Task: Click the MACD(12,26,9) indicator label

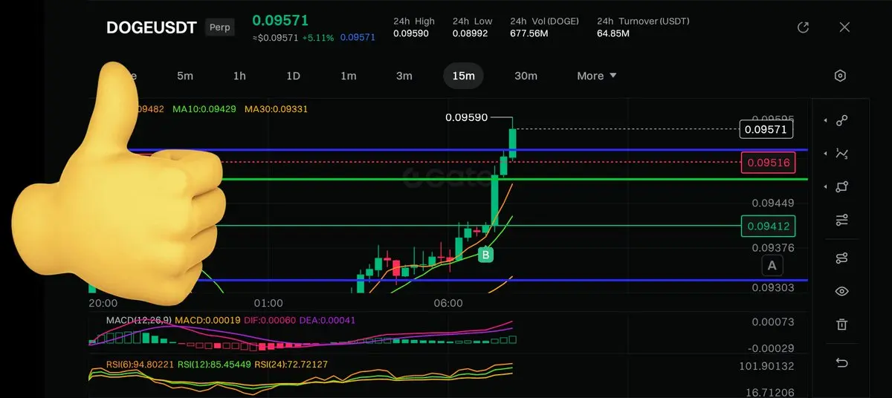Action: (138, 320)
